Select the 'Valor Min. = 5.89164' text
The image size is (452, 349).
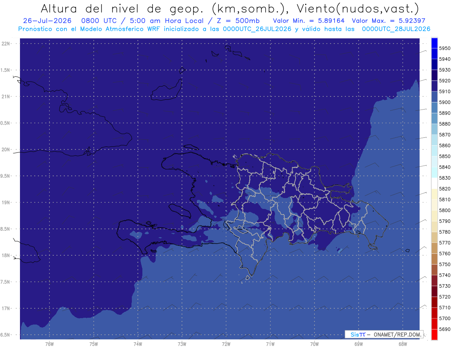coord(308,21)
